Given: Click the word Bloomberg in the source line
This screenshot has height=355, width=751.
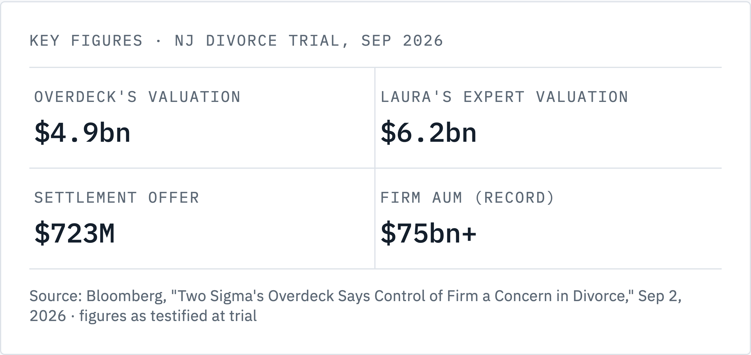Looking at the screenshot, I should [x=126, y=296].
